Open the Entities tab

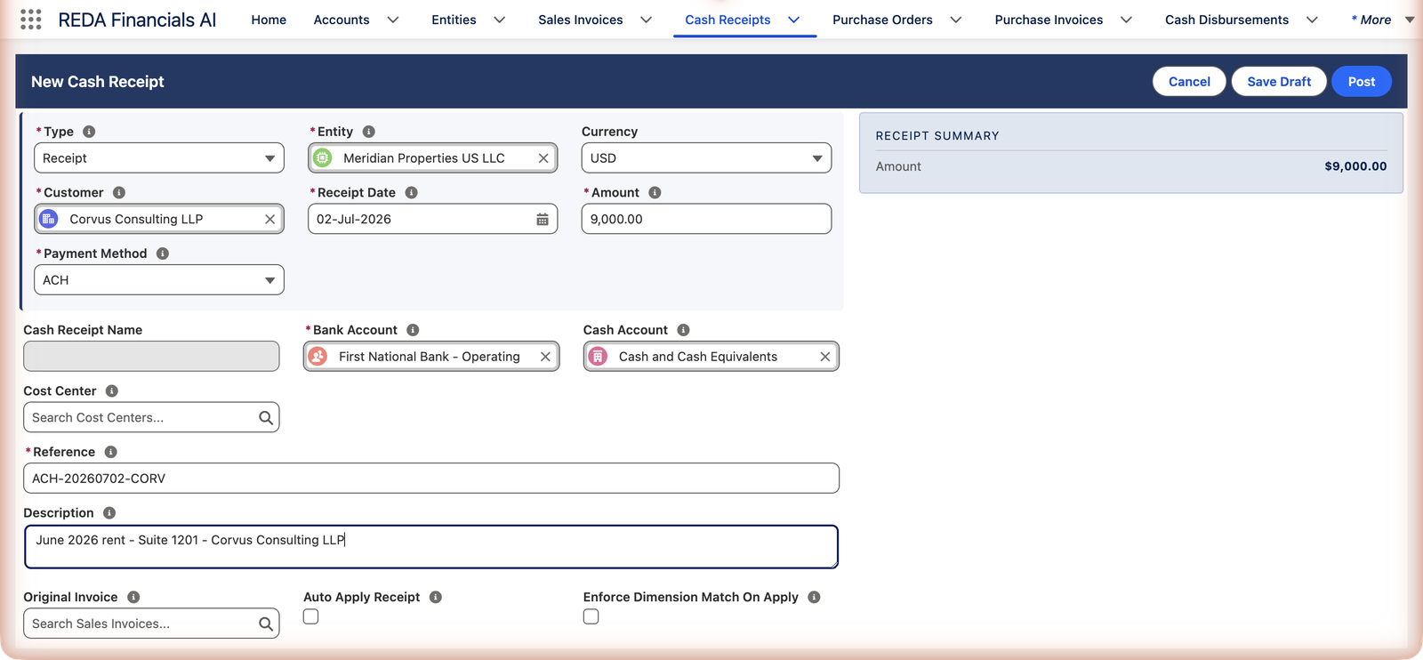coord(454,20)
